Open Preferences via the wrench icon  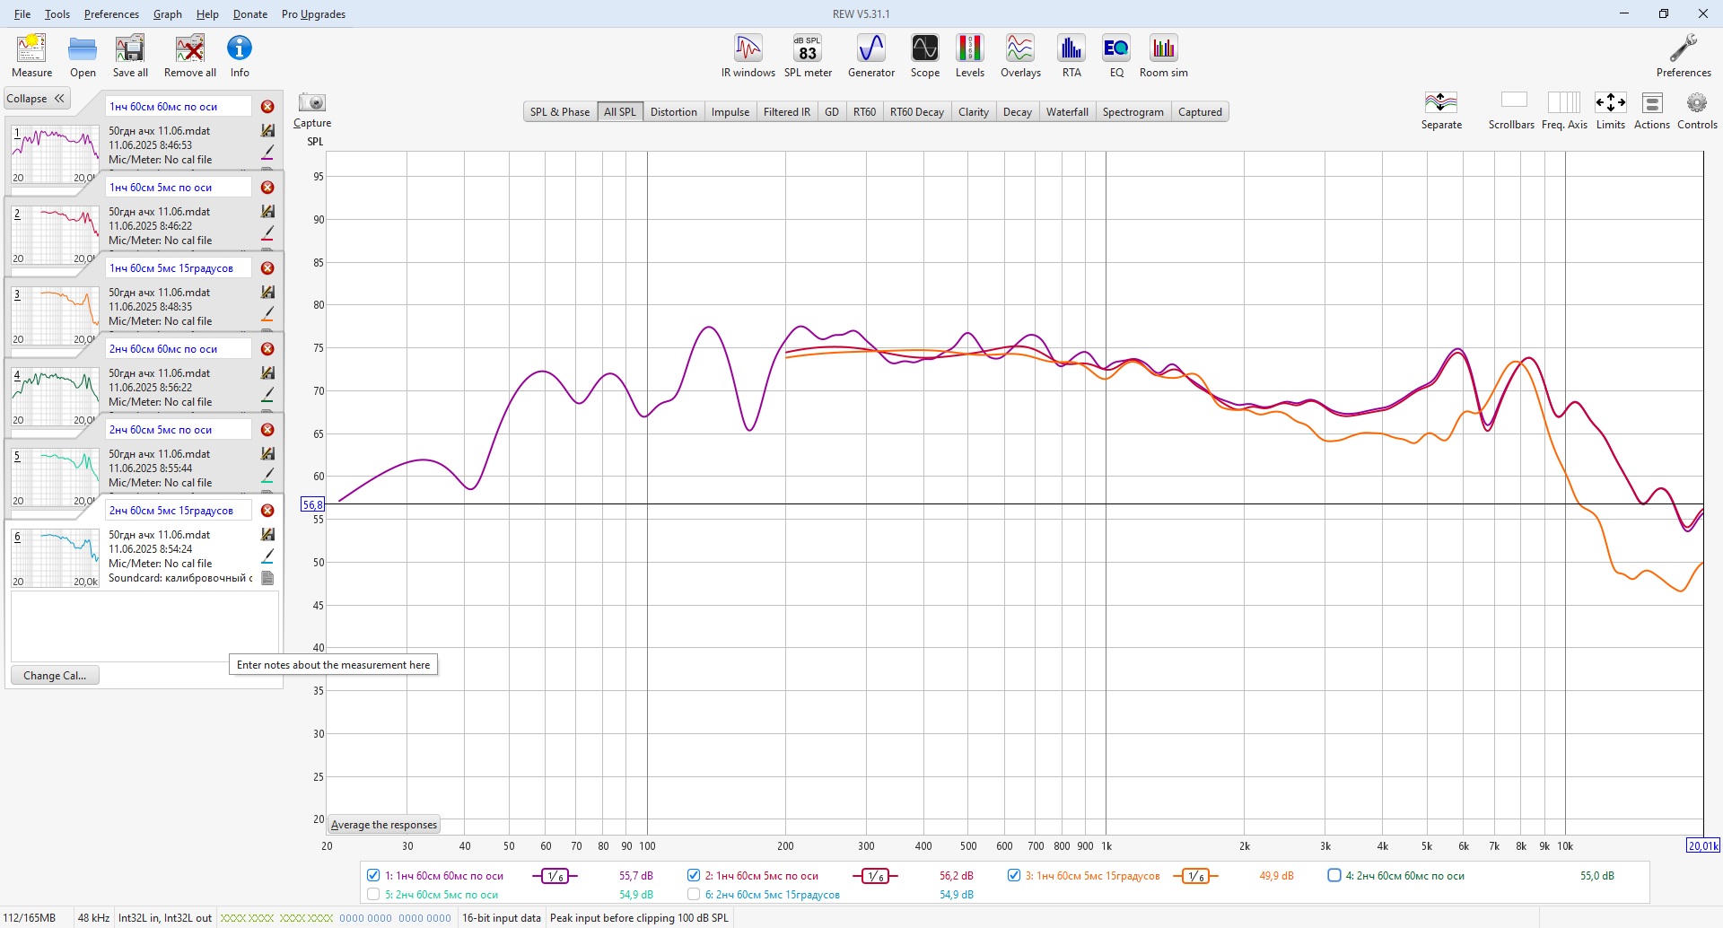coord(1684,56)
